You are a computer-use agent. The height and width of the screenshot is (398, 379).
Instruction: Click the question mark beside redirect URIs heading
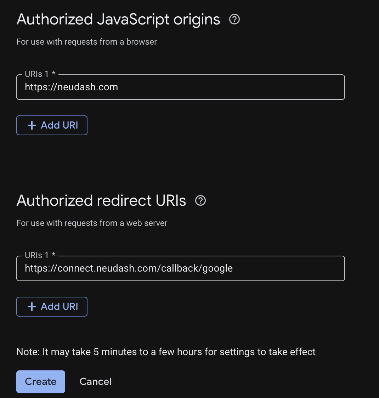(x=200, y=200)
